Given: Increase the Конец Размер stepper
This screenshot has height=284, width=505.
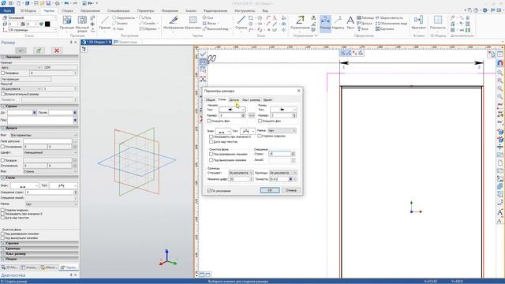Looking at the screenshot, I should pos(294,114).
